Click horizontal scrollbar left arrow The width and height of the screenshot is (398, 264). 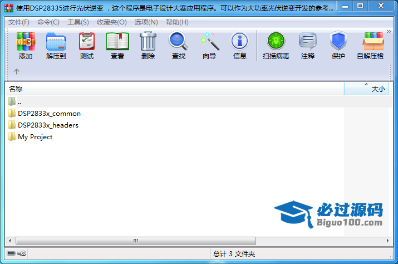[10, 241]
